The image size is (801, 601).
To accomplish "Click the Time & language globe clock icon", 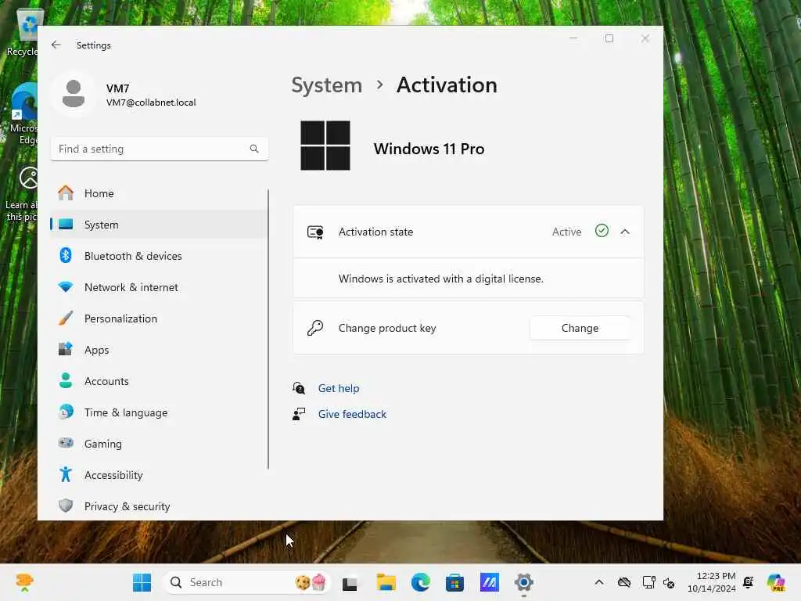I will pyautogui.click(x=66, y=412).
